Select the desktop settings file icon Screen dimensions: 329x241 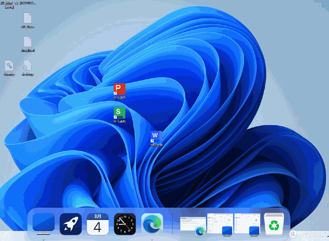click(27, 66)
